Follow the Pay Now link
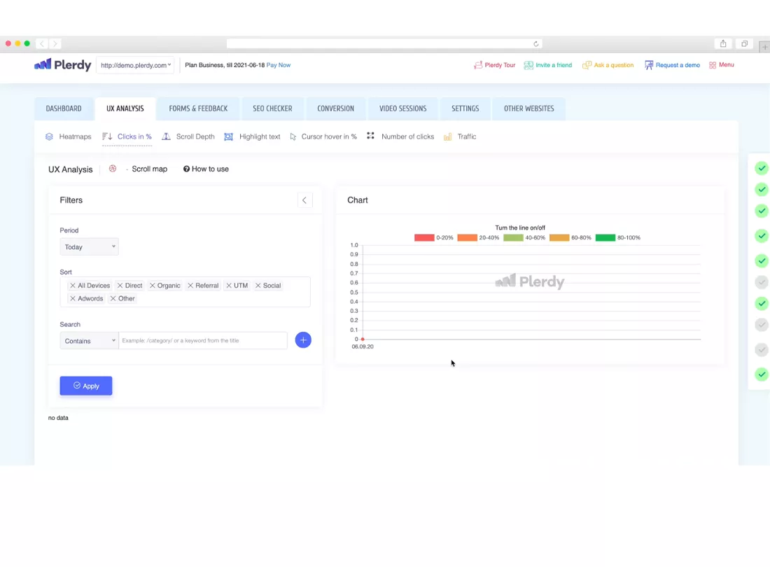This screenshot has height=567, width=770. coord(279,65)
